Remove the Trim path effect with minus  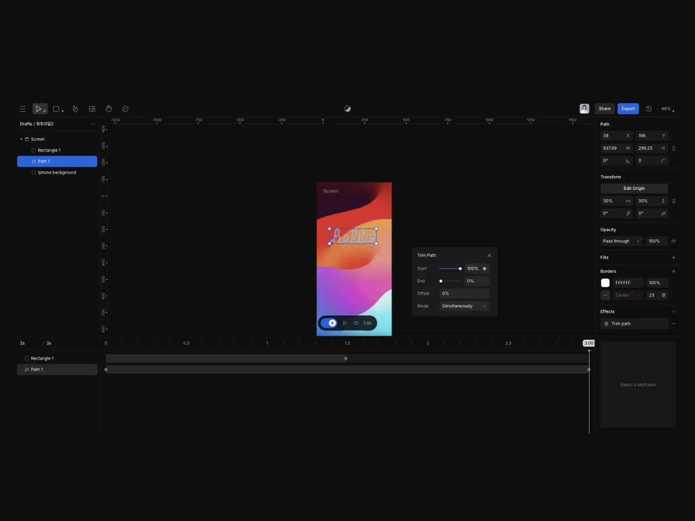pyautogui.click(x=674, y=324)
